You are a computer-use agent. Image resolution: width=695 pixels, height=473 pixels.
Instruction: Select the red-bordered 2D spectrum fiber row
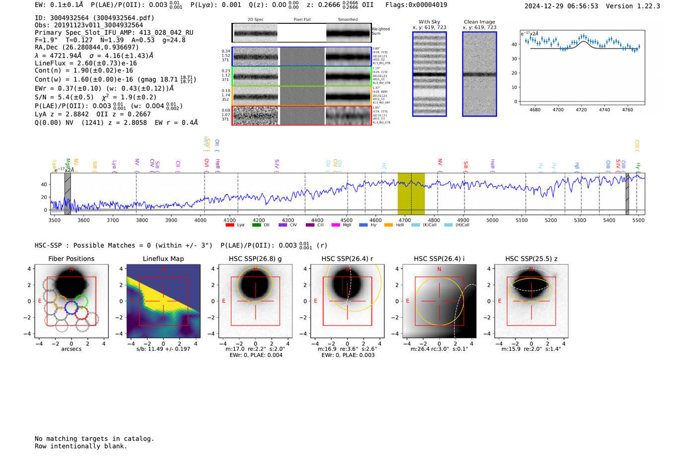301,115
